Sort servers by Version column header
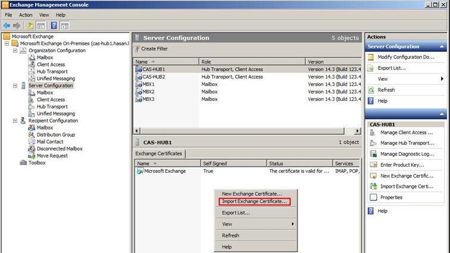 click(x=333, y=62)
